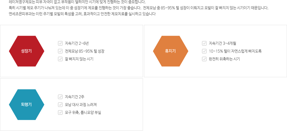The width and height of the screenshot is (287, 131).
Task: Toggle the checkbox beside 잘 빠지지 않는 시기
Action: pos(60,59)
